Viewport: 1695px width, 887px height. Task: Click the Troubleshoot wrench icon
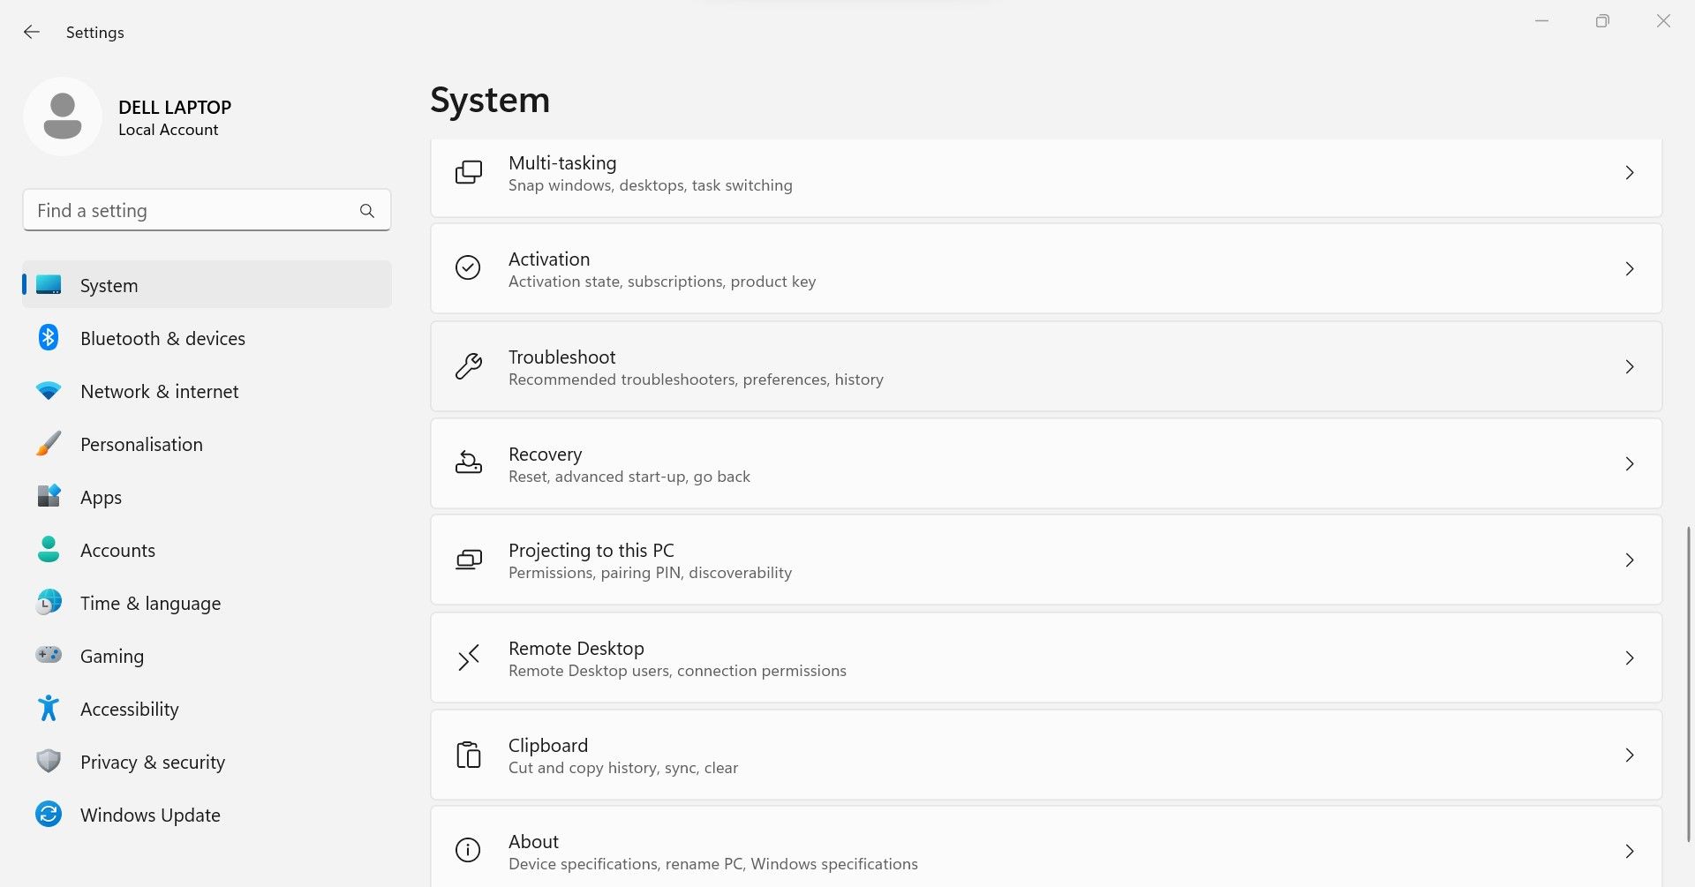point(468,366)
